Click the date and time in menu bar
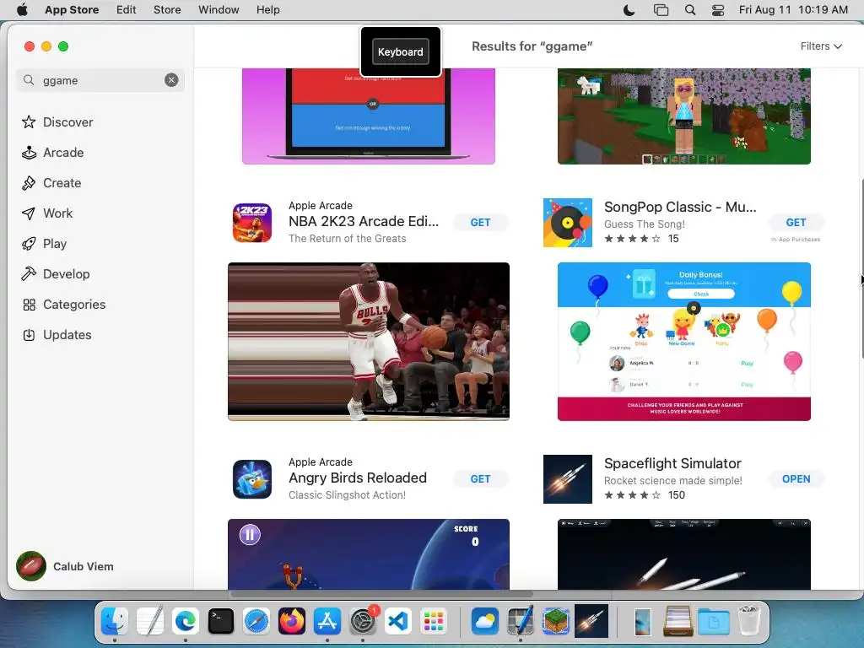 pos(793,10)
